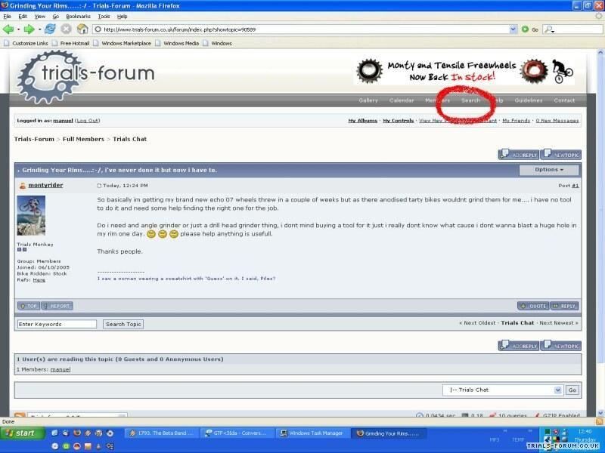Image resolution: width=605 pixels, height=453 pixels.
Task: Click the Reply button beside Quote
Action: (564, 306)
